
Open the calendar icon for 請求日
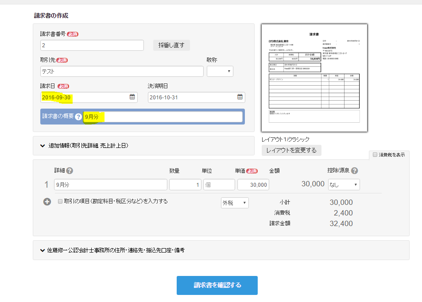[x=132, y=97]
